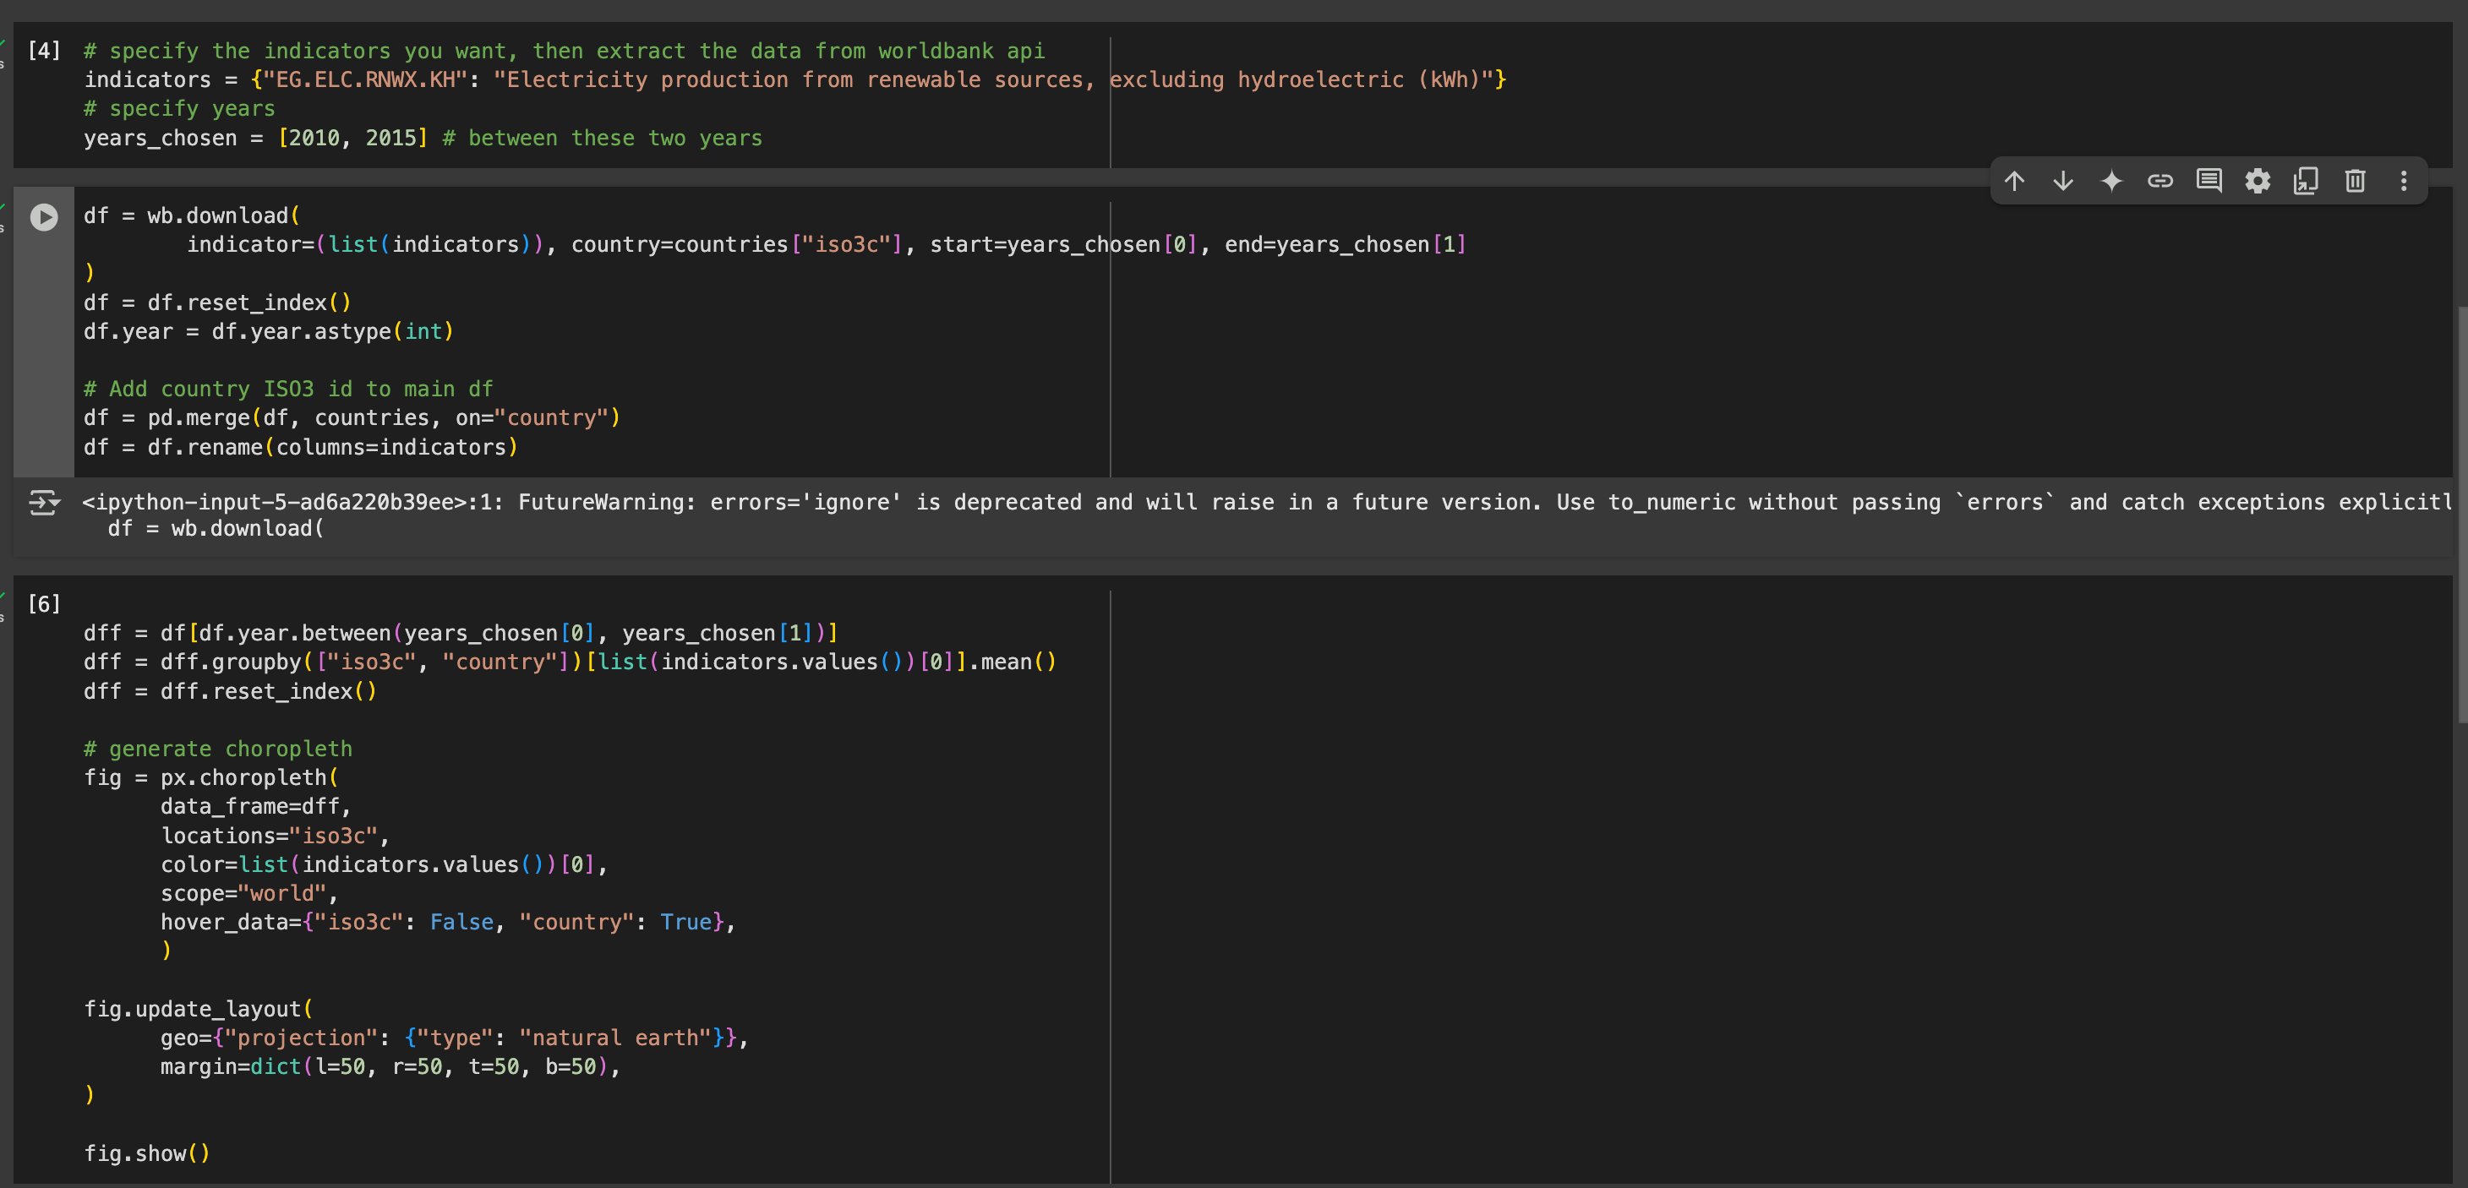Click the vertical scrollbar on right edge
This screenshot has height=1188, width=2468.
pyautogui.click(x=2461, y=515)
